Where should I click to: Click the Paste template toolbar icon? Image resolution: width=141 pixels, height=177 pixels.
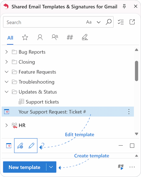pos(9,146)
